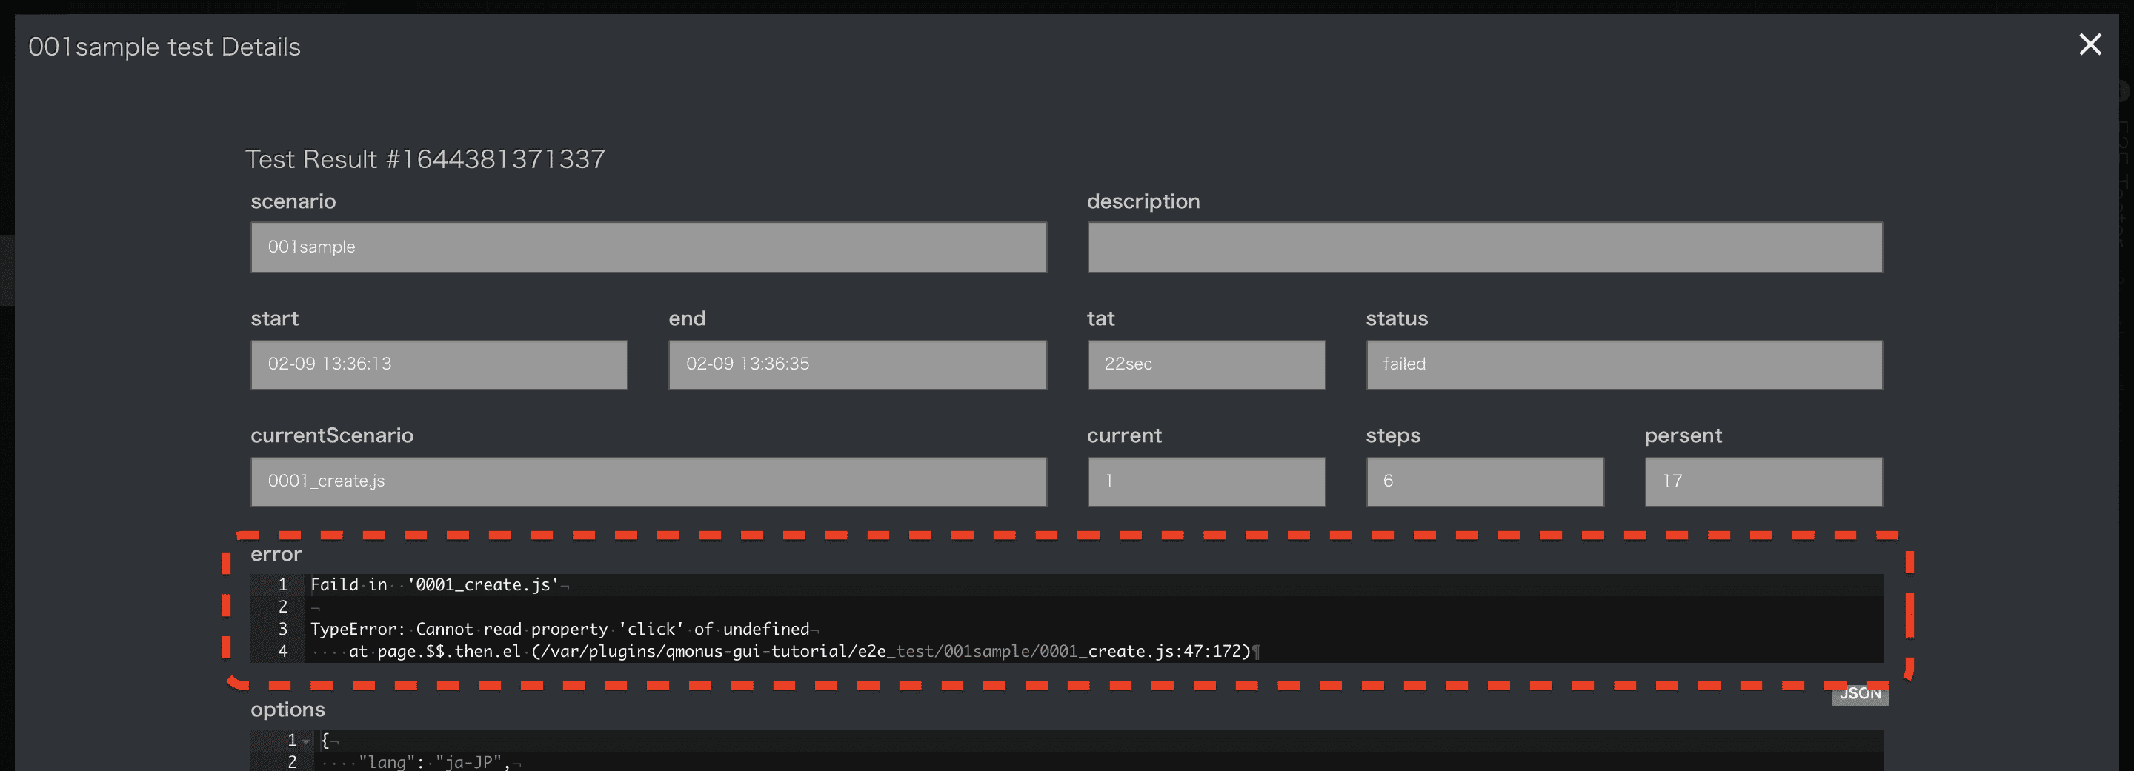Click the currentScenario field 0001_create.js

[648, 481]
